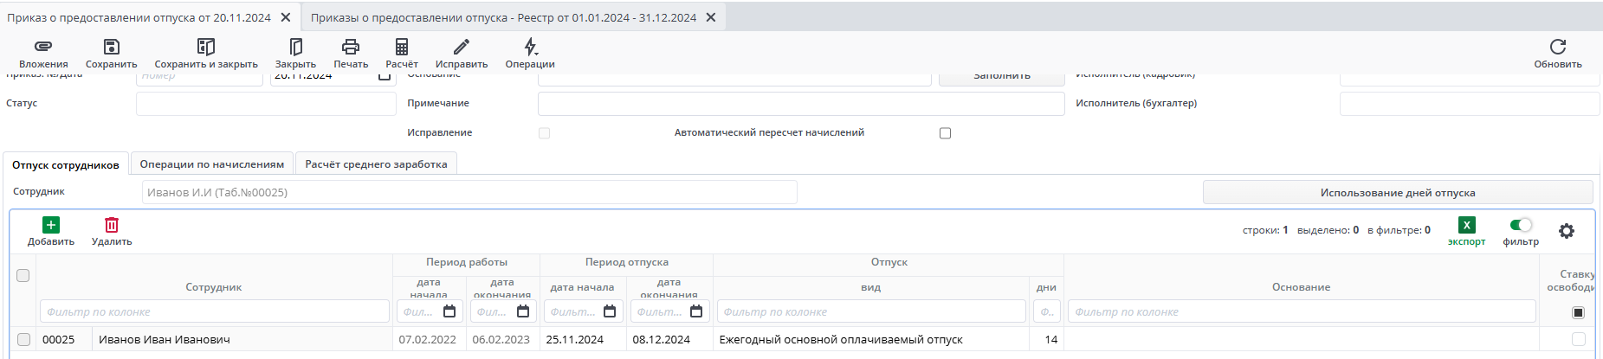Enable Автоматический пересчет начислений checkbox

point(945,133)
